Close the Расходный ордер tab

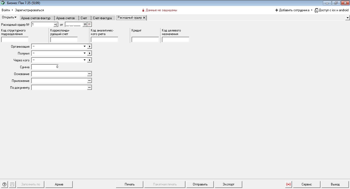[x=144, y=18]
